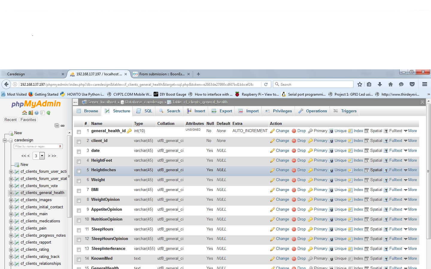Image resolution: width=431 pixels, height=269 pixels.
Task: Expand More actions for the BMI column
Action: [x=410, y=190]
